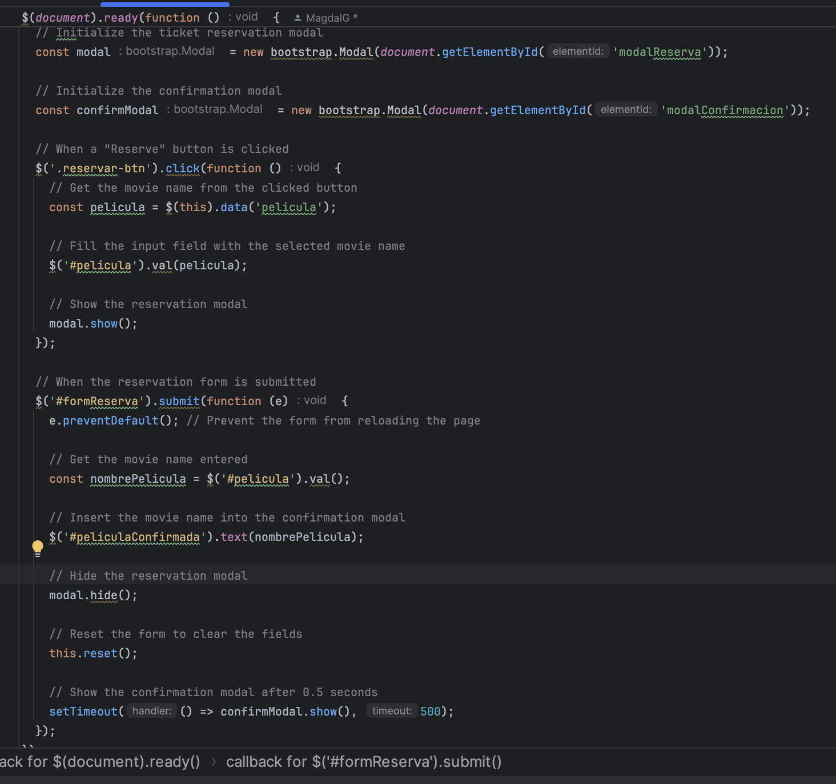836x784 pixels.
Task: Click the elementId hint before 'modalReserva'
Action: (578, 51)
